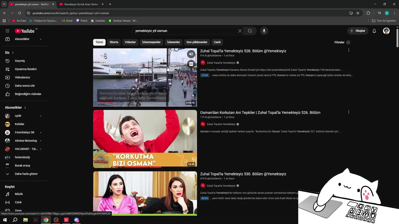
Task: Open the YouTube hamburger guide menu
Action: [x=7, y=31]
